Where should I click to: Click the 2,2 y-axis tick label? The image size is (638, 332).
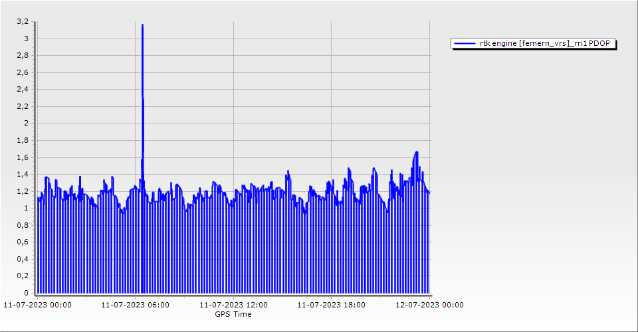23,107
